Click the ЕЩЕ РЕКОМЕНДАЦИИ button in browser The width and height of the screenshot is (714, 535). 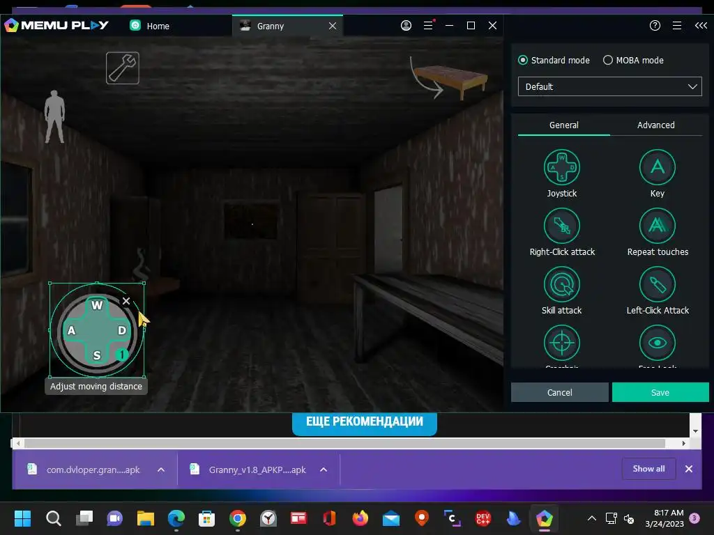[364, 422]
